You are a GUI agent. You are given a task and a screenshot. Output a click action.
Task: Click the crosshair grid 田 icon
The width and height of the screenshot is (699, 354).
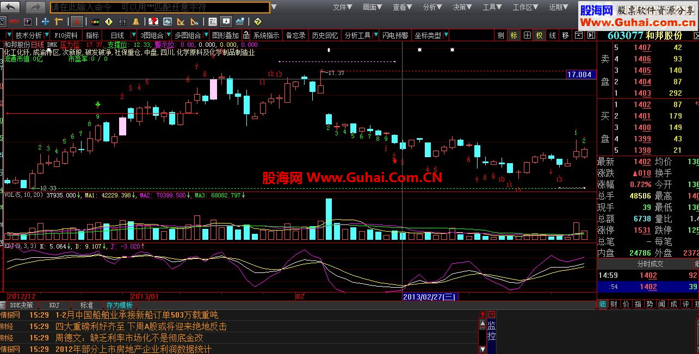[527, 35]
